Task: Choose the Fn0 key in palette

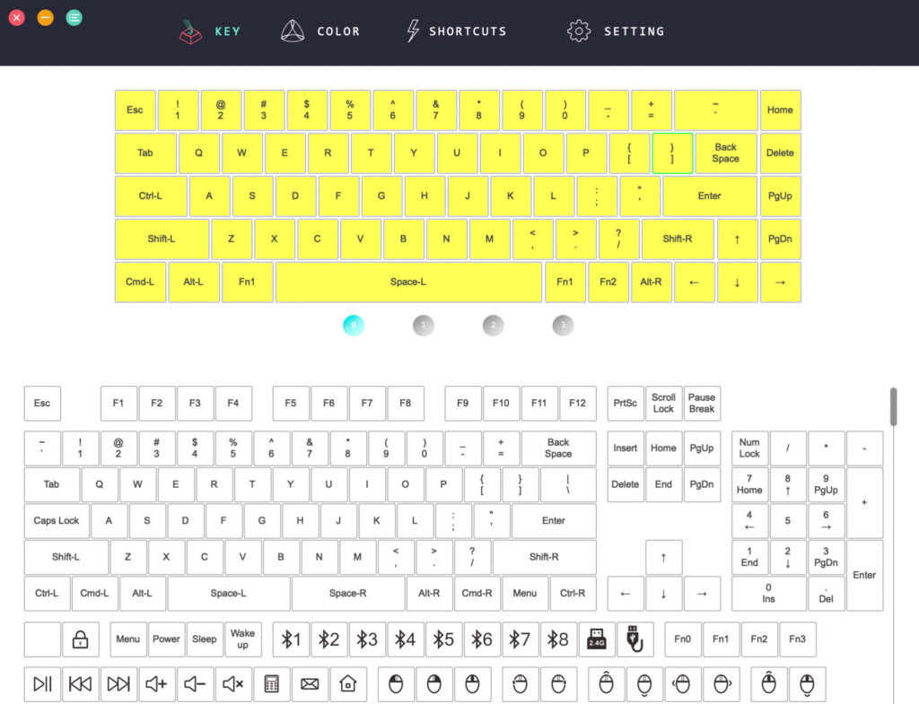Action: [x=683, y=639]
